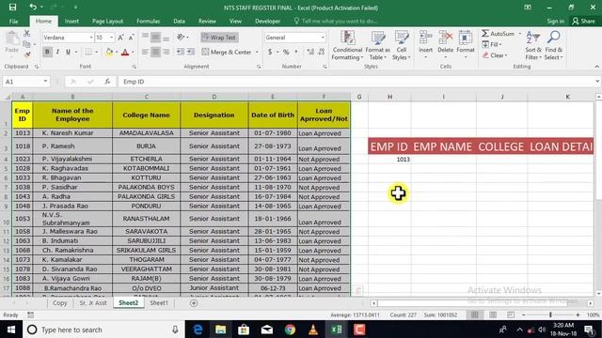This screenshot has height=338, width=602.
Task: Click the Fill button in Editing group
Action: pyautogui.click(x=492, y=44)
